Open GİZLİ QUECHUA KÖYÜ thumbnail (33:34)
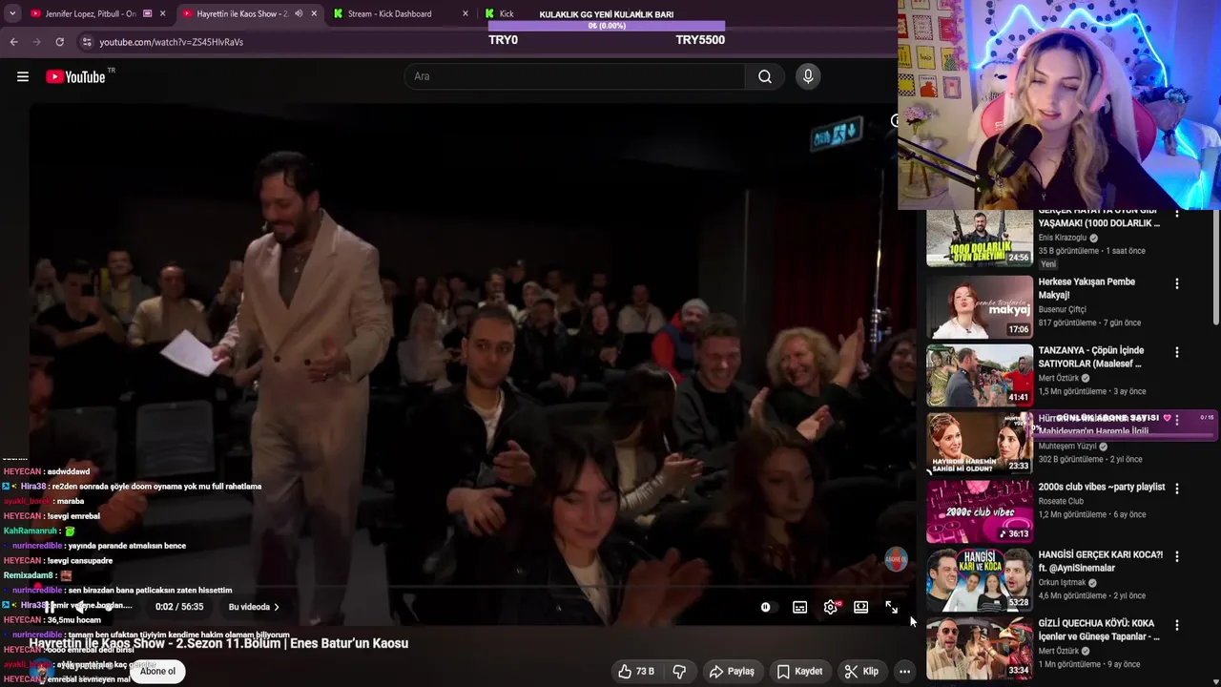Image resolution: width=1221 pixels, height=687 pixels. tap(980, 649)
